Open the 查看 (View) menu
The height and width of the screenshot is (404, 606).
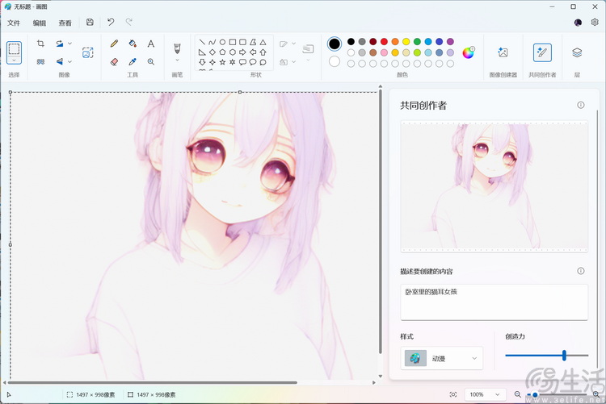click(65, 23)
